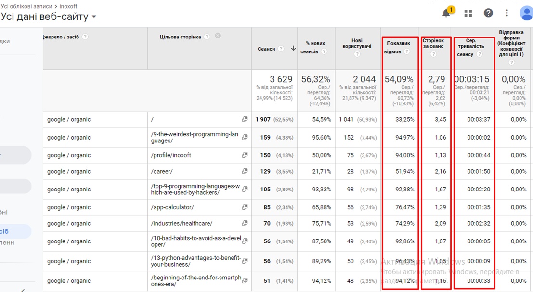Sort by the "Показник відмов" header
The width and height of the screenshot is (533, 292).
point(398,48)
